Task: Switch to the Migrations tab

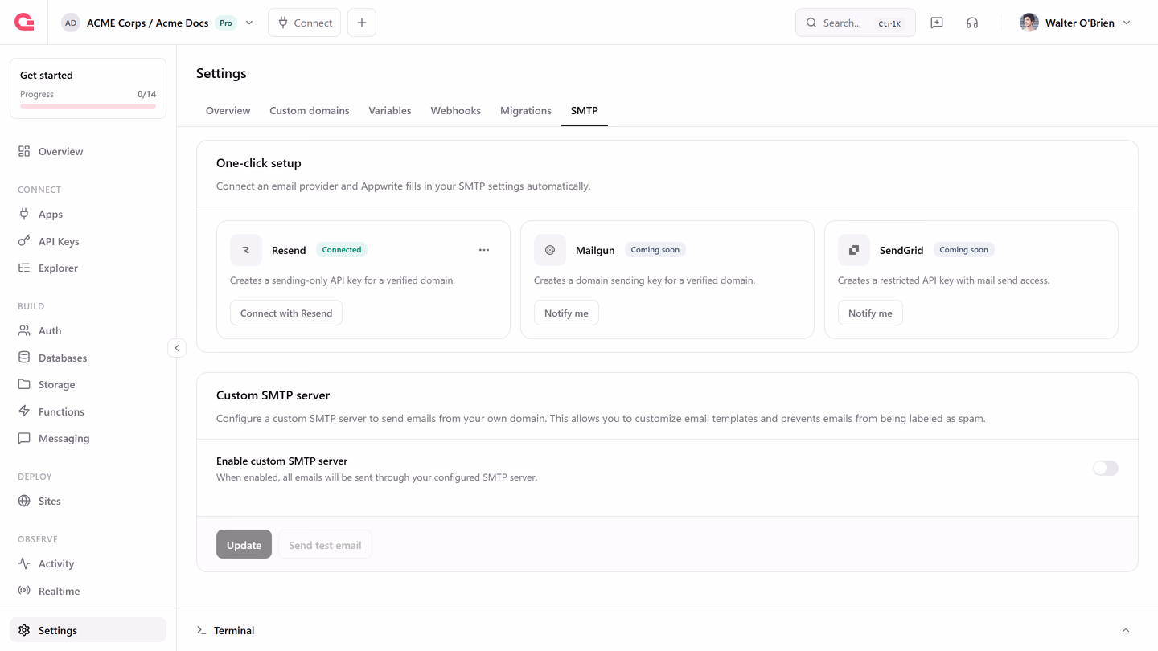Action: (526, 110)
